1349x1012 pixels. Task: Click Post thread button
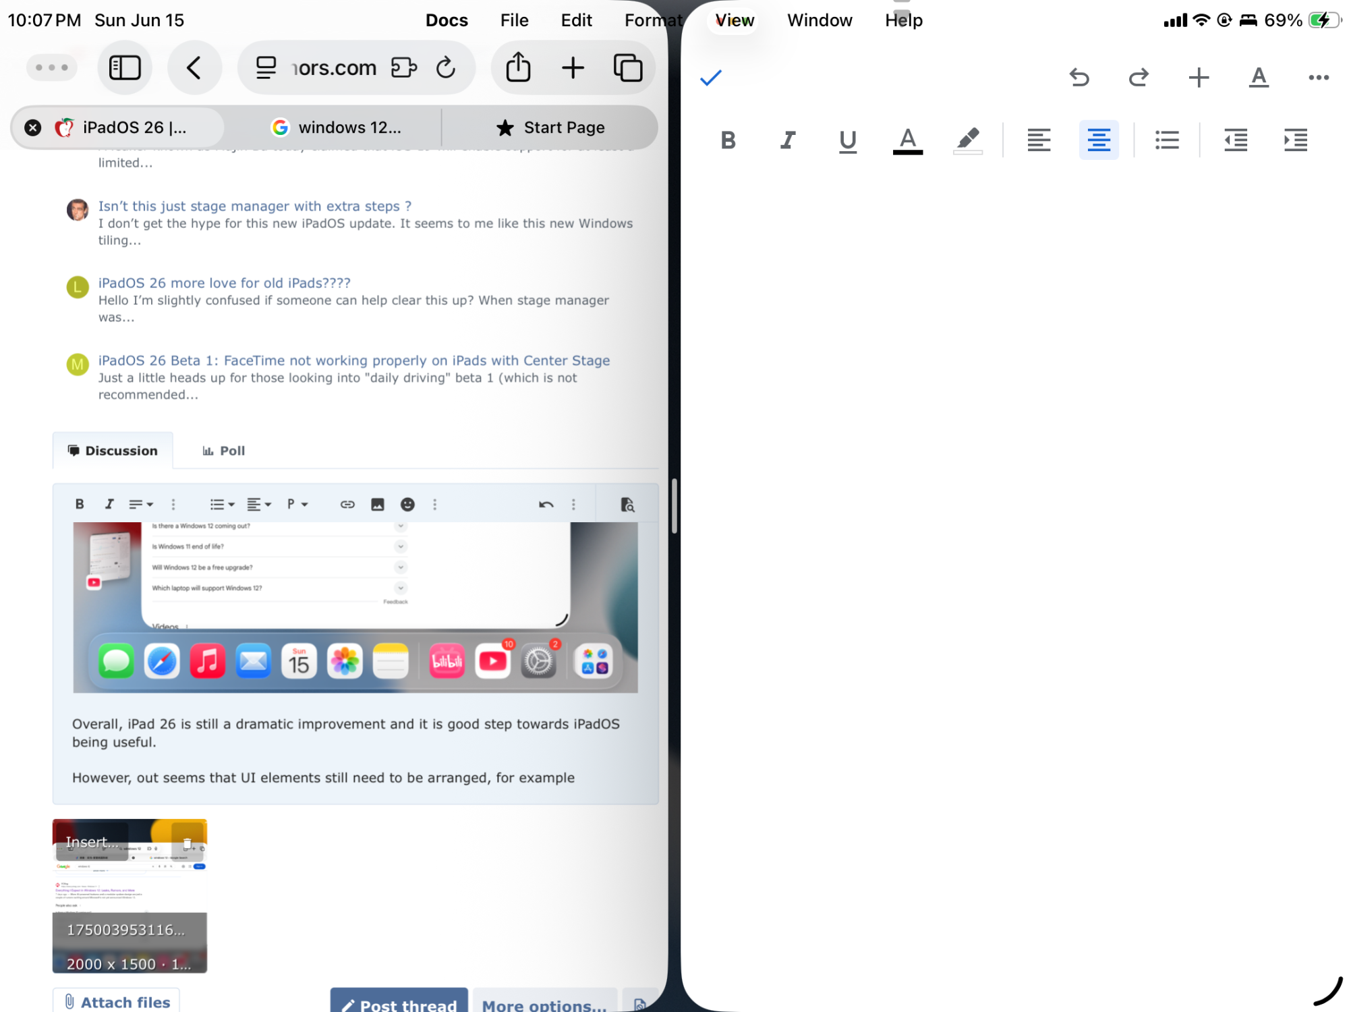[399, 1001]
